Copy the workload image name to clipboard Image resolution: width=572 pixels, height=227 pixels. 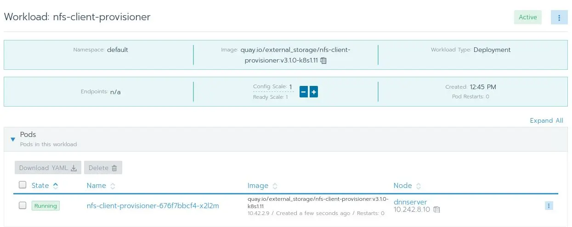(323, 61)
